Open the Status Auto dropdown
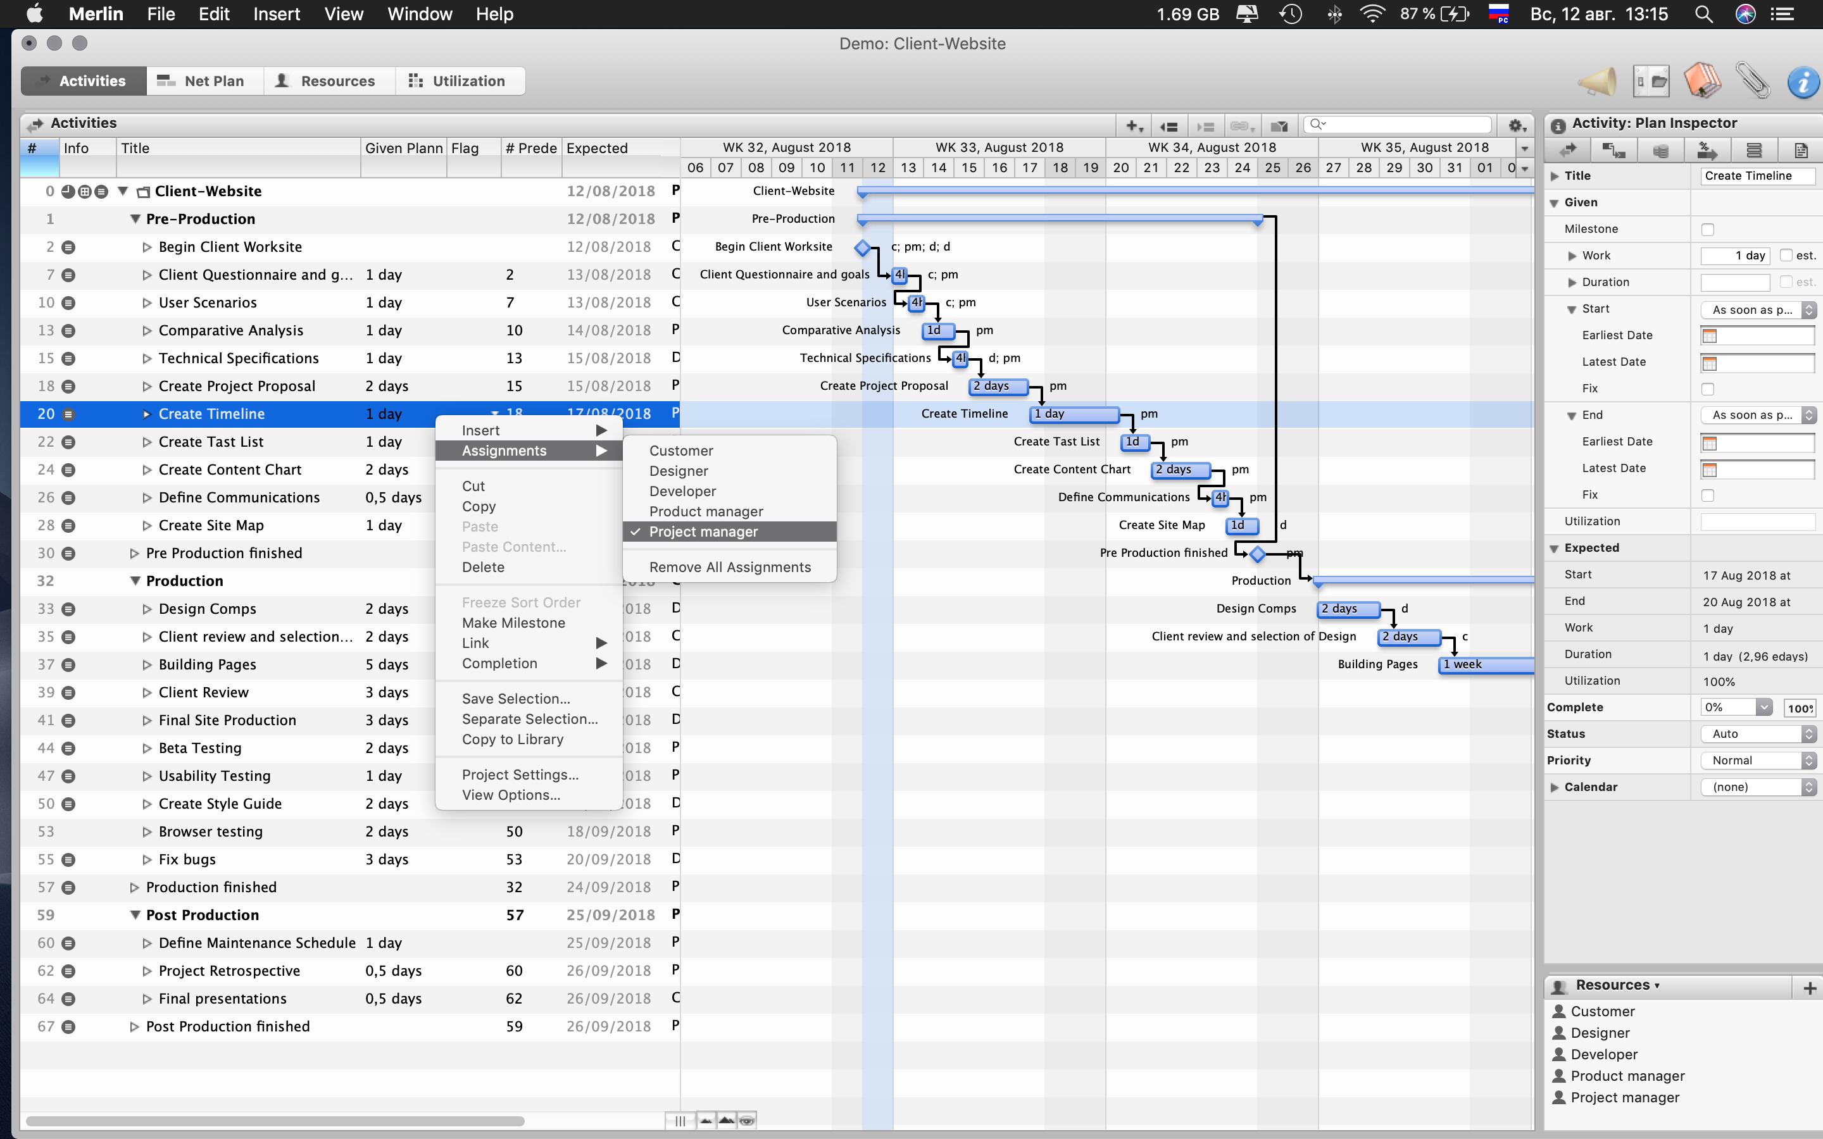The image size is (1823, 1139). tap(1758, 734)
